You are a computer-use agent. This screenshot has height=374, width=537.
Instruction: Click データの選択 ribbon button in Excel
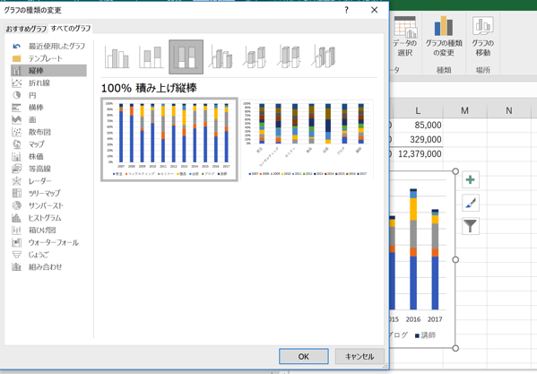coord(405,36)
